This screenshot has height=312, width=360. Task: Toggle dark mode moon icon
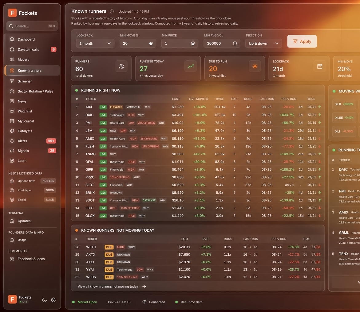click(45, 300)
